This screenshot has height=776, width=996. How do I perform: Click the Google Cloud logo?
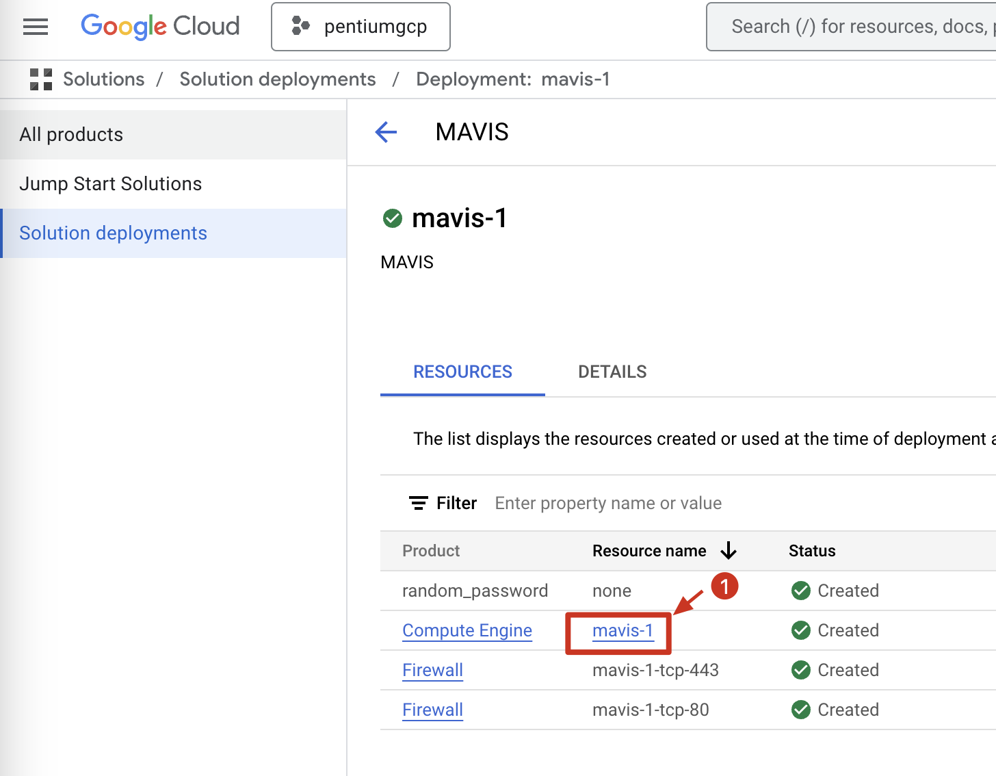coord(160,27)
